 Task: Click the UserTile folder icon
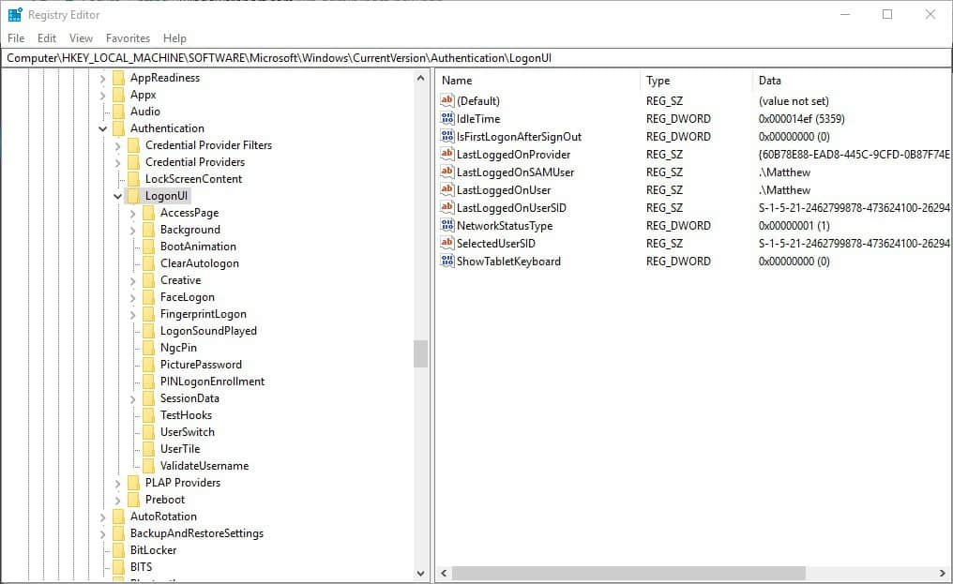(x=149, y=449)
